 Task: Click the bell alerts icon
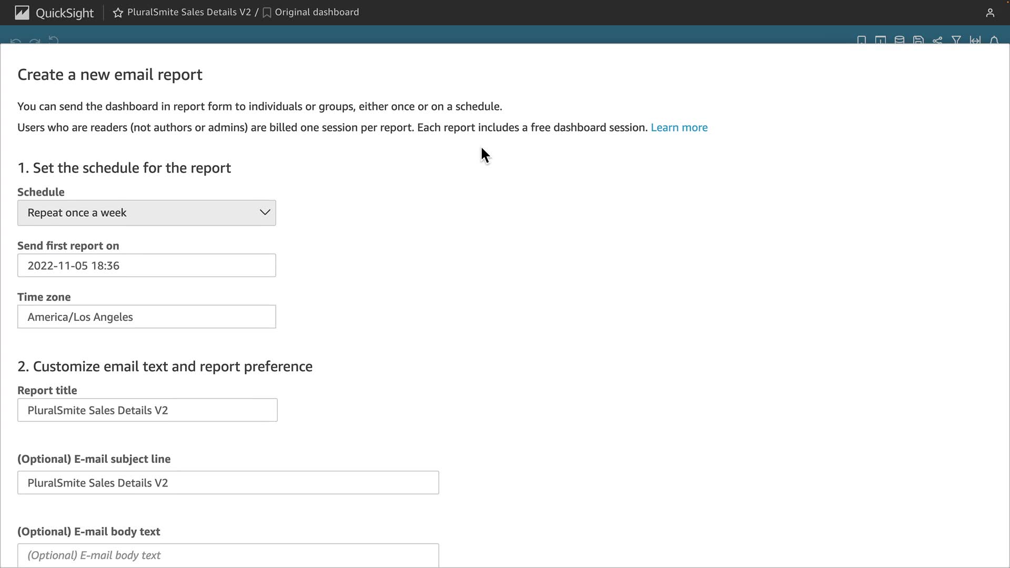point(994,40)
